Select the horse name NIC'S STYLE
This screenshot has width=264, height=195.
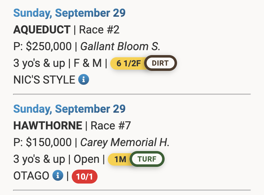pyautogui.click(x=44, y=80)
